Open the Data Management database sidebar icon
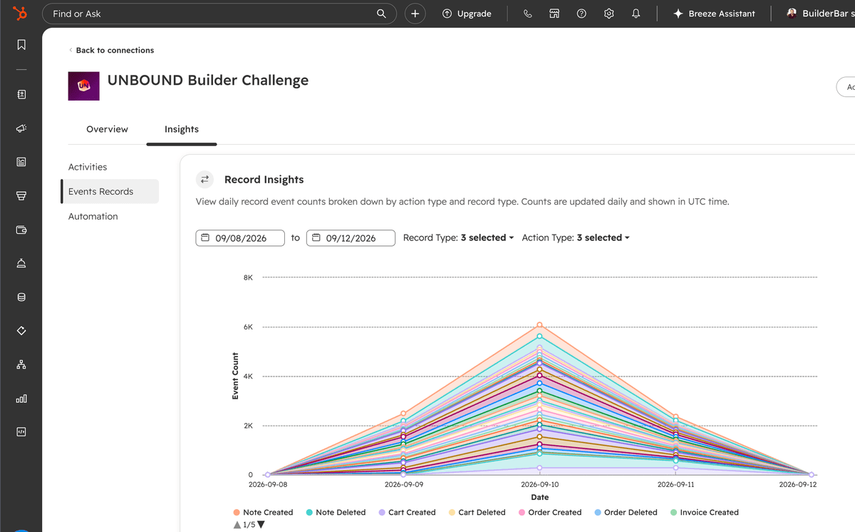The width and height of the screenshot is (855, 532). coord(21,297)
